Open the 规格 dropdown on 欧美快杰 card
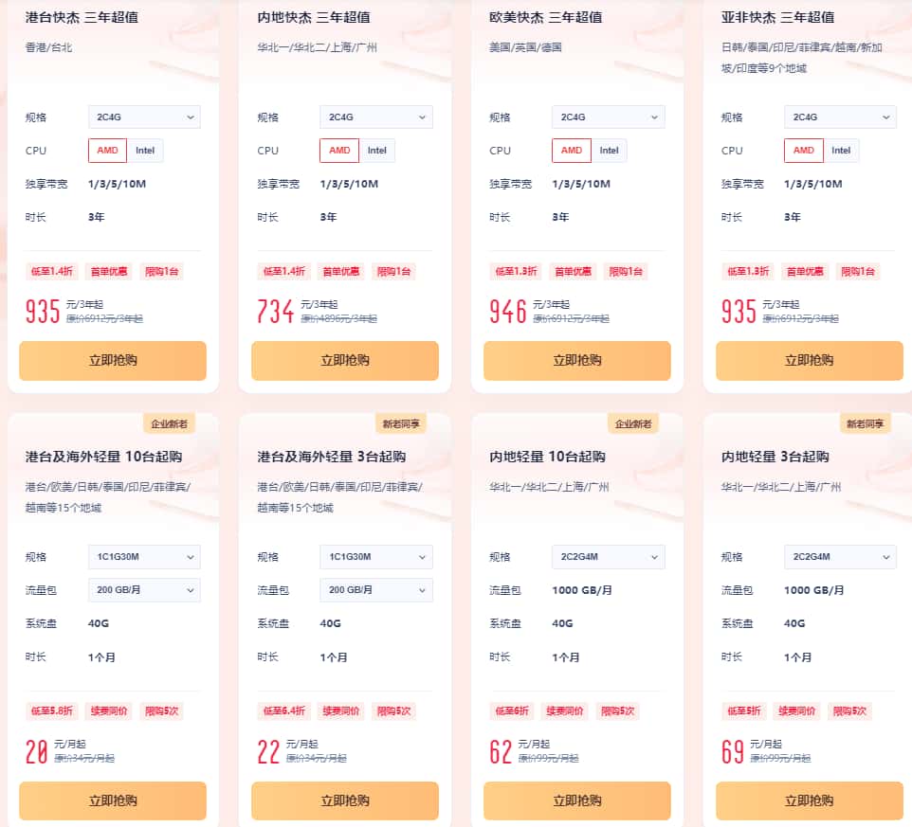This screenshot has width=912, height=827. 608,117
